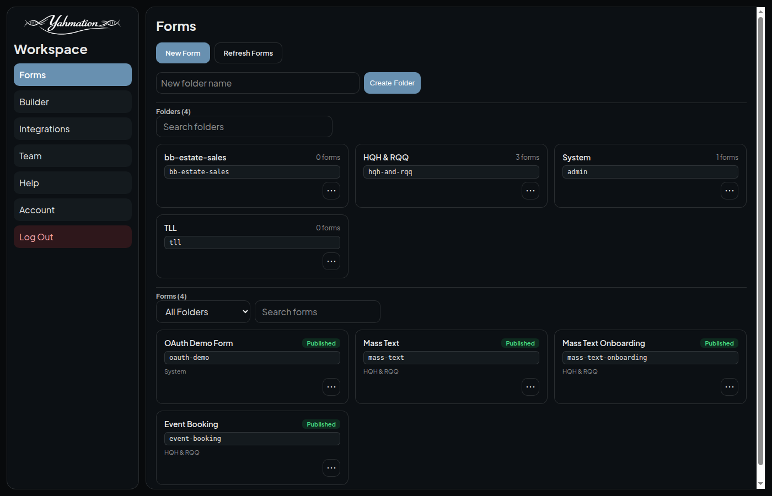The width and height of the screenshot is (772, 496).
Task: Click HQH & RQQ label under Mass Text Onboarding
Action: pos(580,371)
